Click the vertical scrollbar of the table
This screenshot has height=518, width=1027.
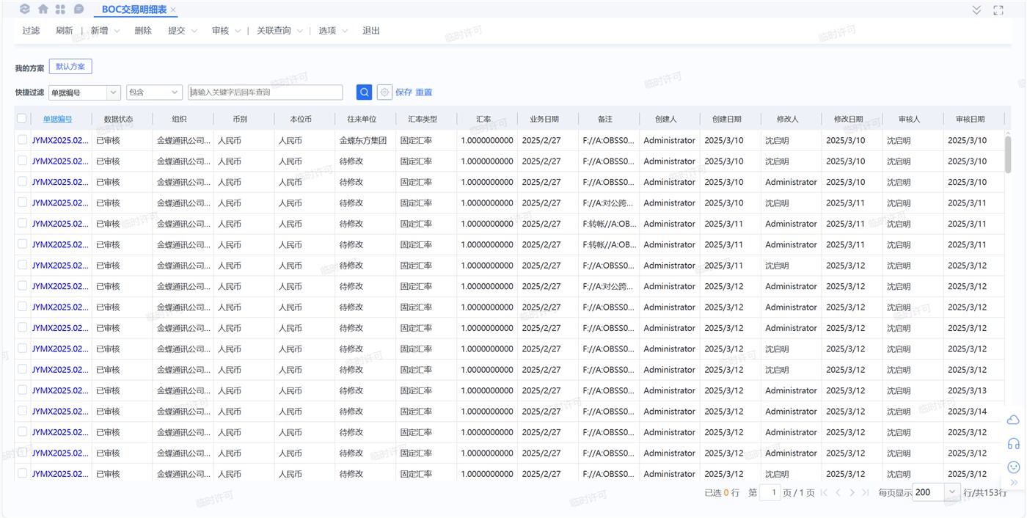tap(1008, 154)
